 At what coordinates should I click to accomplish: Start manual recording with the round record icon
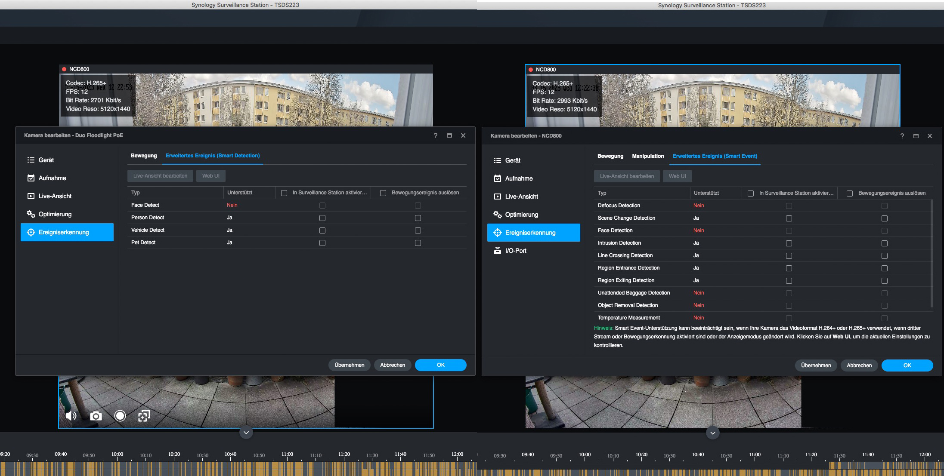120,416
